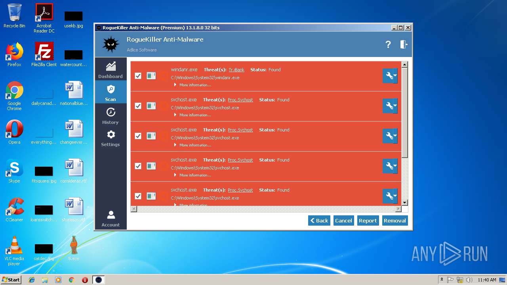Screen dimensions: 507x285
Task: Open Chrome from the taskbar
Action: [72, 280]
